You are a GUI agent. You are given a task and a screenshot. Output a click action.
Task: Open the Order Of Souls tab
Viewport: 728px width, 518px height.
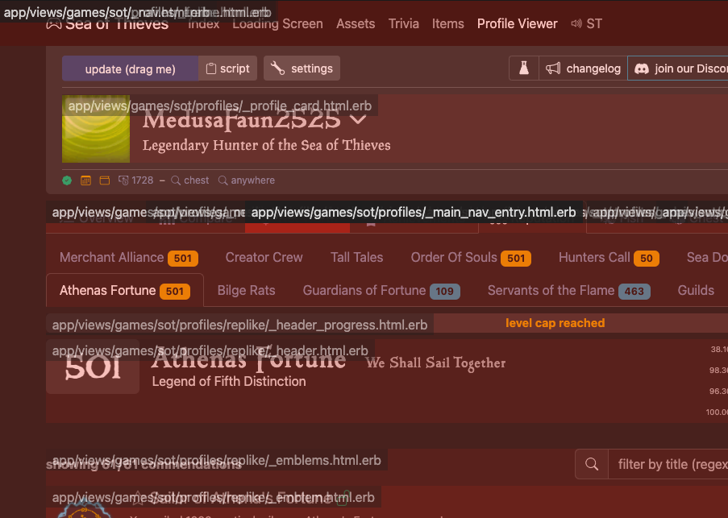pyautogui.click(x=454, y=258)
